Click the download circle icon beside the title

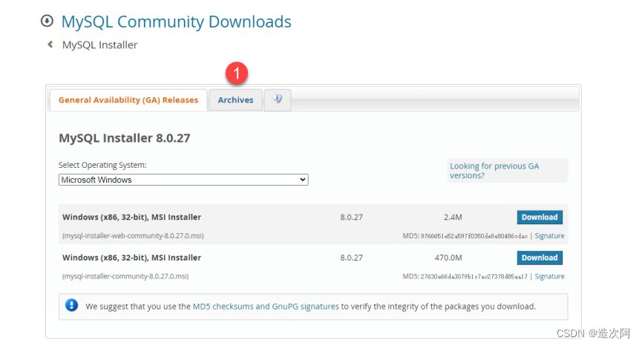coord(47,21)
